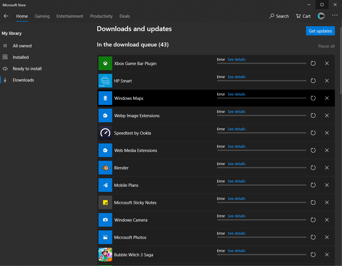Viewport: 342px width, 266px height.
Task: Cancel Xbox Game Bar Plugin download
Action: [327, 63]
